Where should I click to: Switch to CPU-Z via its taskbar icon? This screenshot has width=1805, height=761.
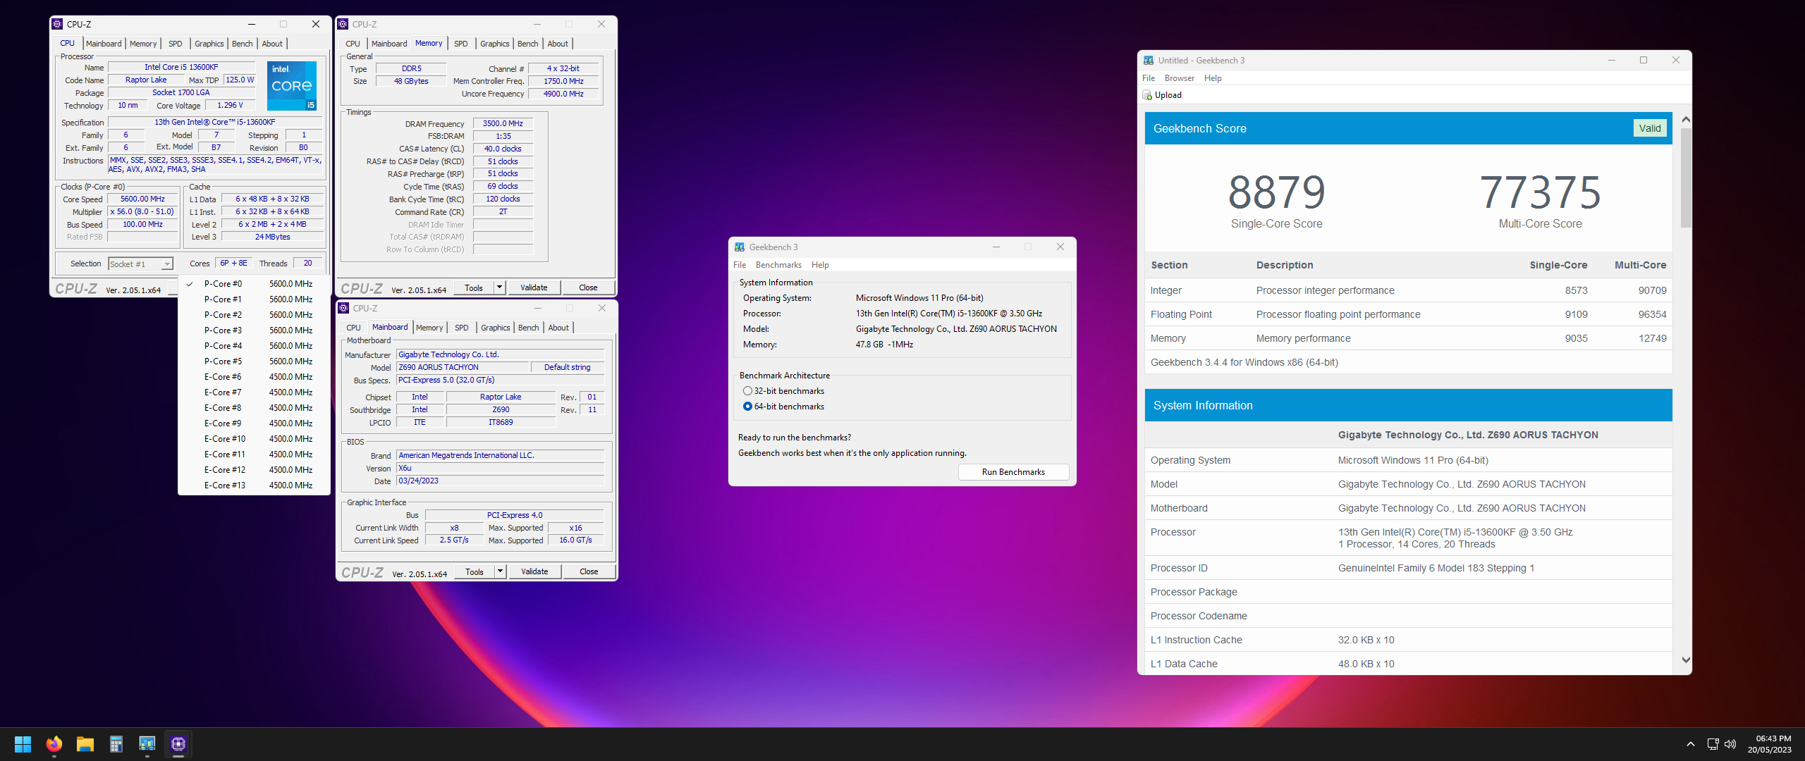coord(178,744)
